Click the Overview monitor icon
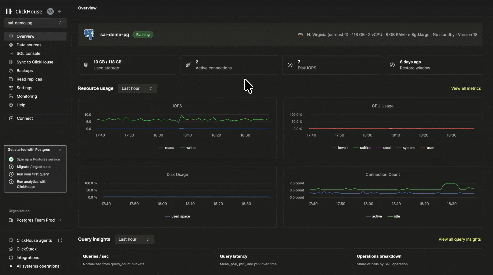The height and width of the screenshot is (275, 493). pyautogui.click(x=11, y=36)
